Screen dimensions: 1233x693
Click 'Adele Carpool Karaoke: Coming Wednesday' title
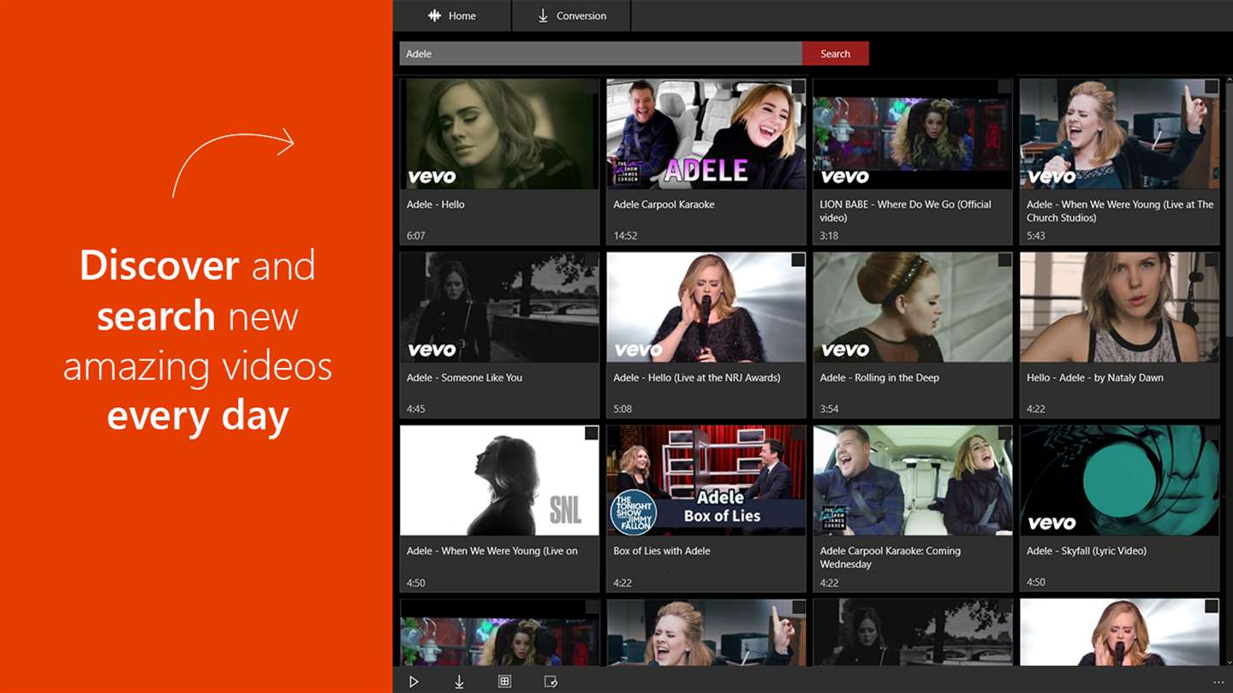[x=890, y=557]
